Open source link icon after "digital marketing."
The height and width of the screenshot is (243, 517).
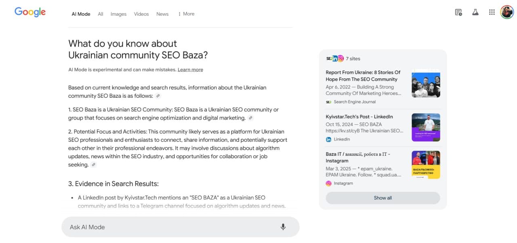click(251, 118)
